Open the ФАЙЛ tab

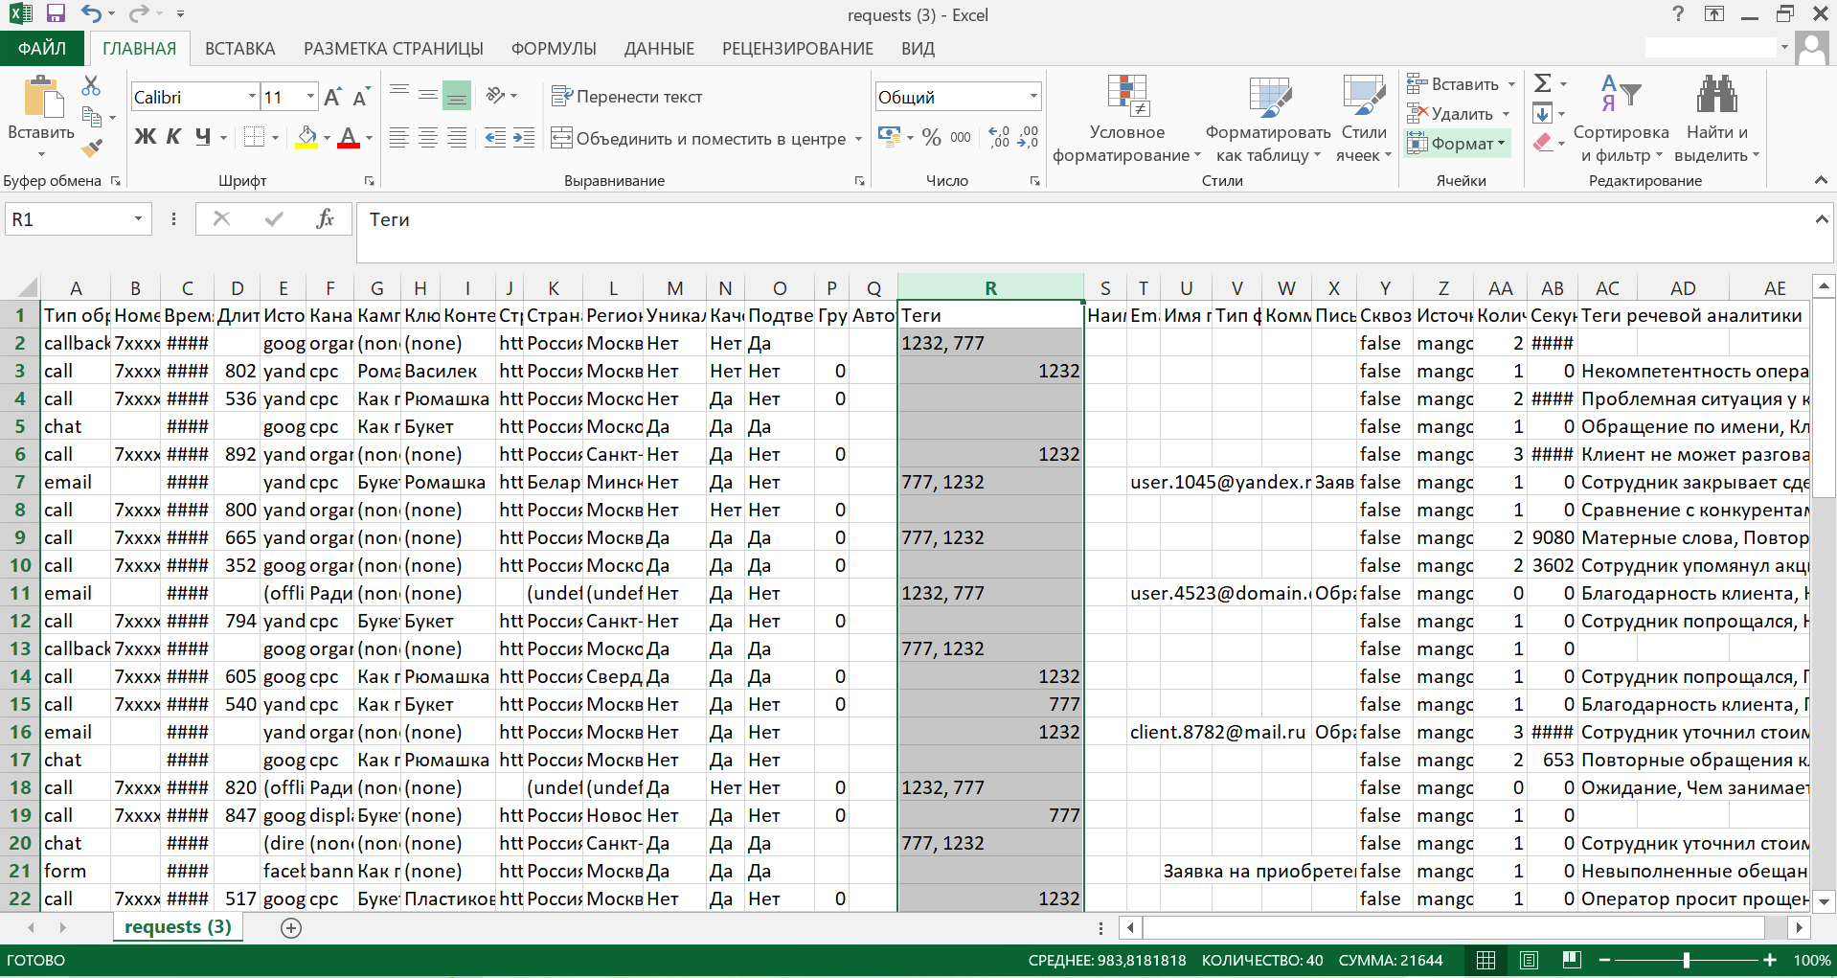[42, 49]
